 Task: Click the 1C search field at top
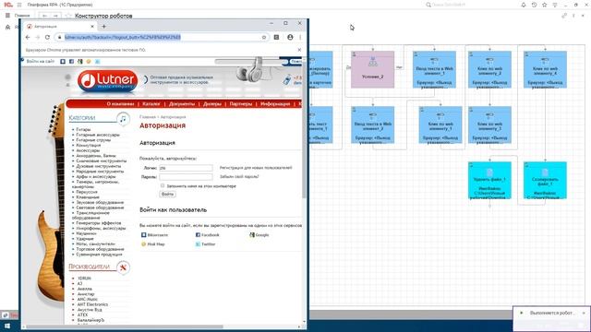click(449, 5)
